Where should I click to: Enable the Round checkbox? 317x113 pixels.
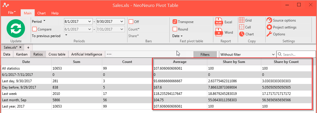pos(175,29)
